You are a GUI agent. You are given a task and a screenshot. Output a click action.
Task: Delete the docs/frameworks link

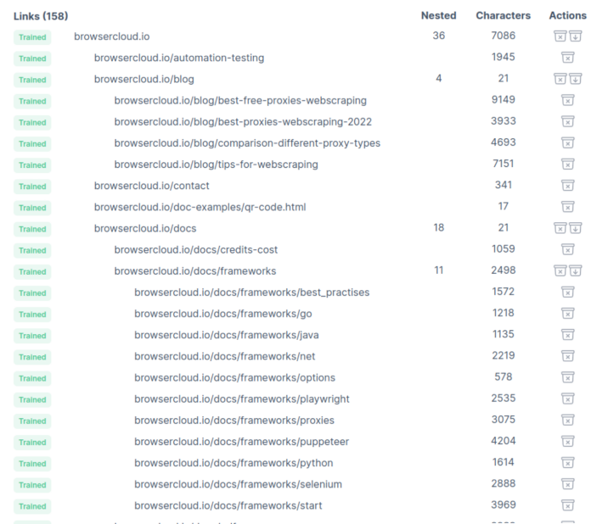(560, 270)
